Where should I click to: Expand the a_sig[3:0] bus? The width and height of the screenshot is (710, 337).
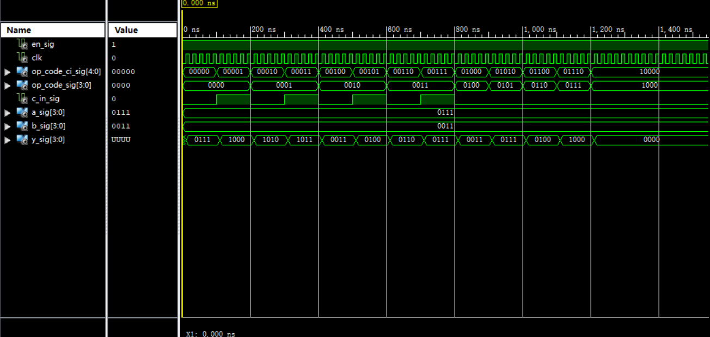click(7, 112)
